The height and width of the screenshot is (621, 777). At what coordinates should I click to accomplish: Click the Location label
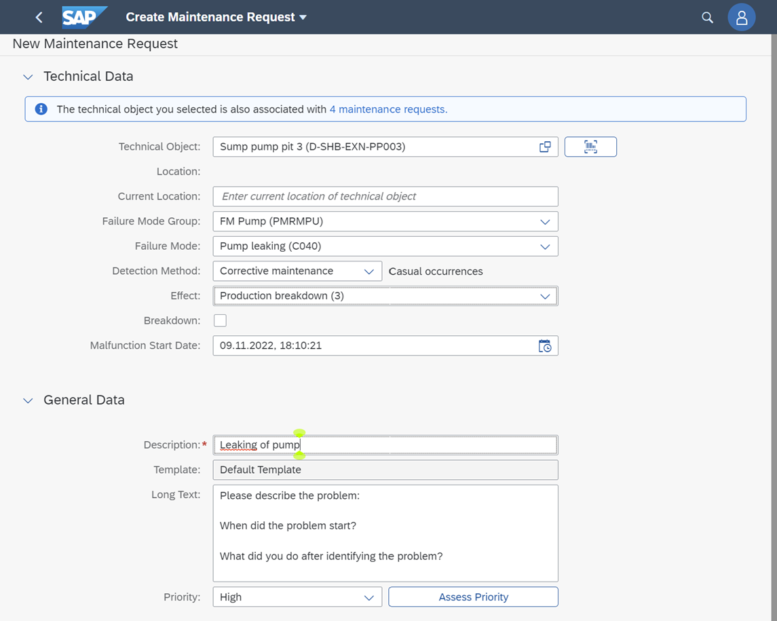[x=178, y=172]
